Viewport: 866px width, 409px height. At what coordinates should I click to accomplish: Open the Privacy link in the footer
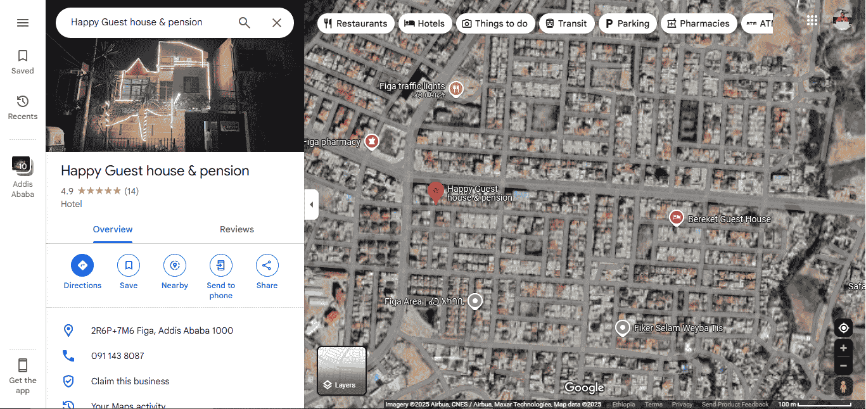(682, 405)
